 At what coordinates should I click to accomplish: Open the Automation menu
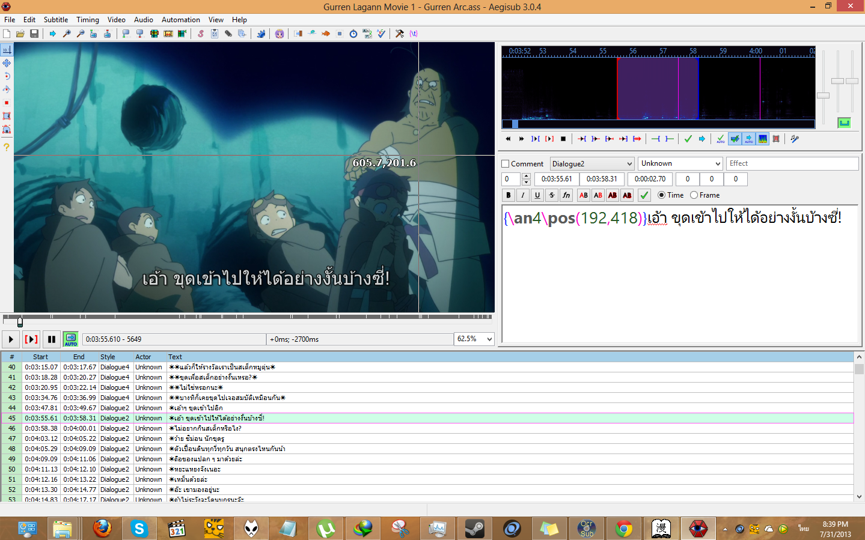tap(181, 20)
